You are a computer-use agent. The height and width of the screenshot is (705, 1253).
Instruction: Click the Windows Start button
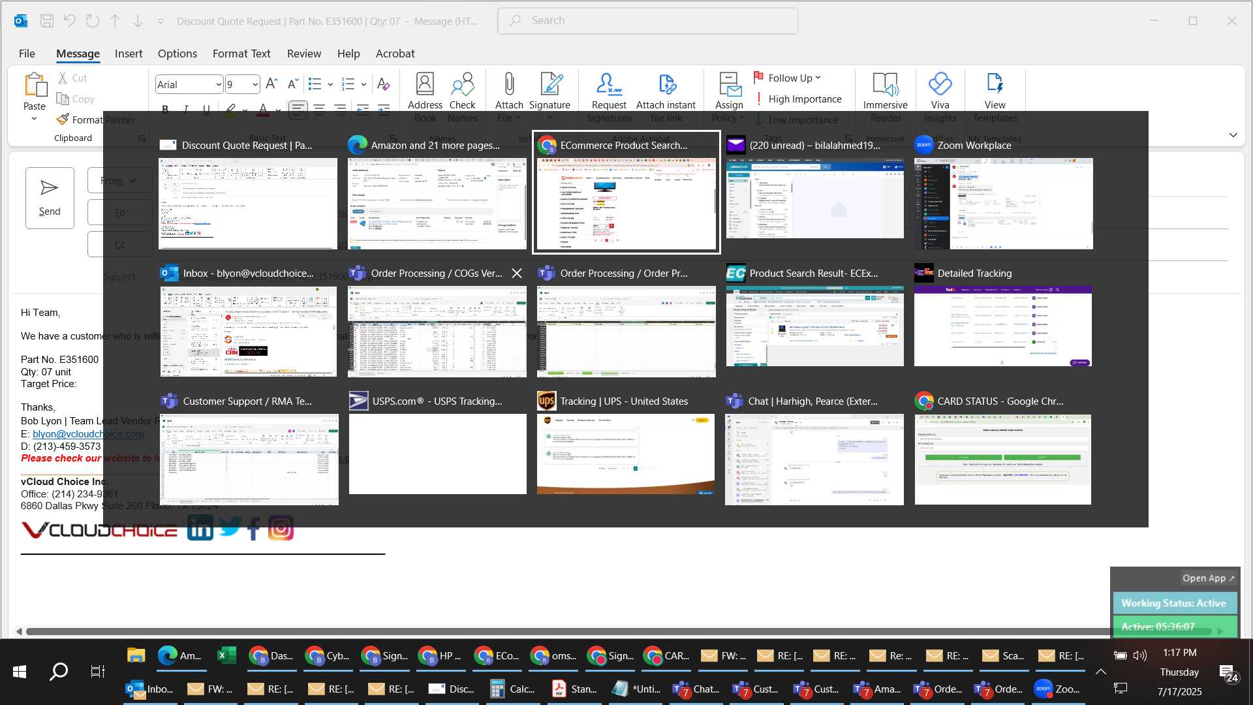point(20,671)
